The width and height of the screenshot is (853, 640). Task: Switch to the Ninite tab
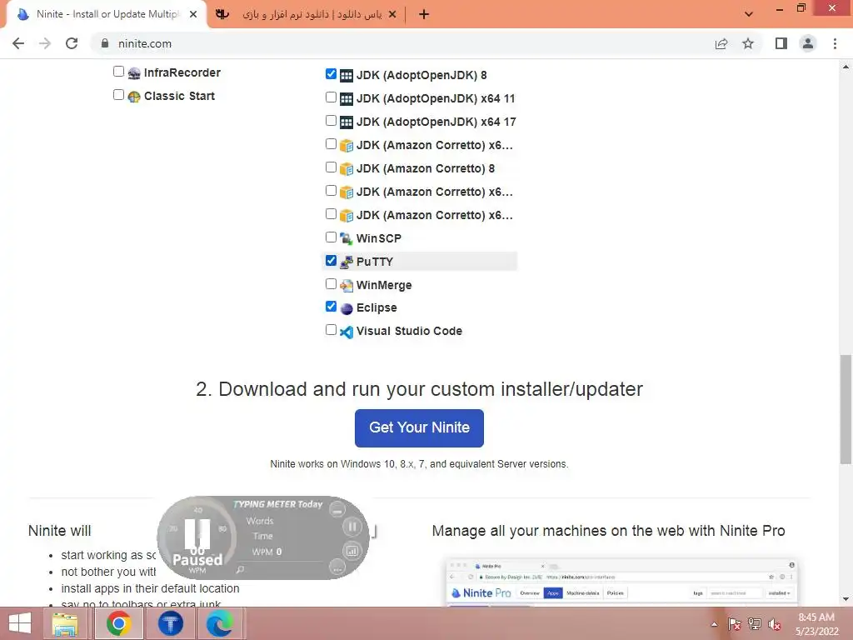click(x=106, y=14)
